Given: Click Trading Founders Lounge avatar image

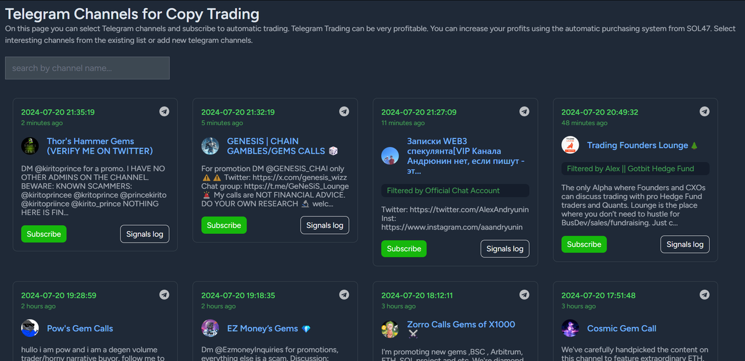Looking at the screenshot, I should [570, 145].
